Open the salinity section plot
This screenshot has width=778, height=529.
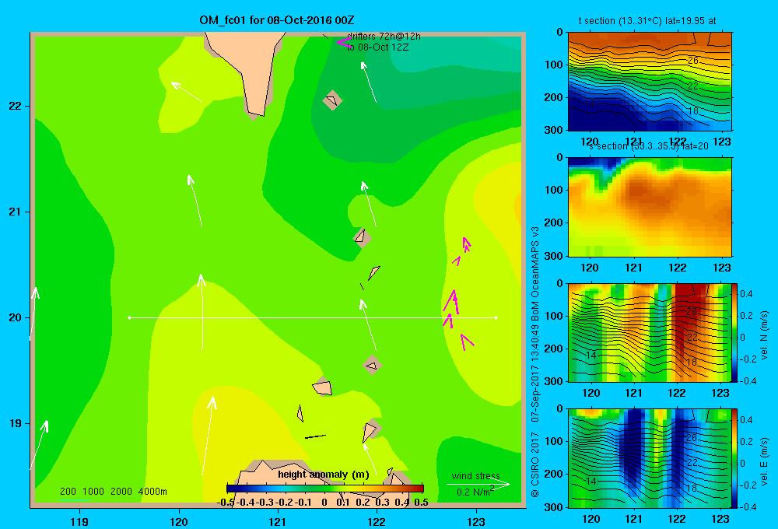point(650,207)
